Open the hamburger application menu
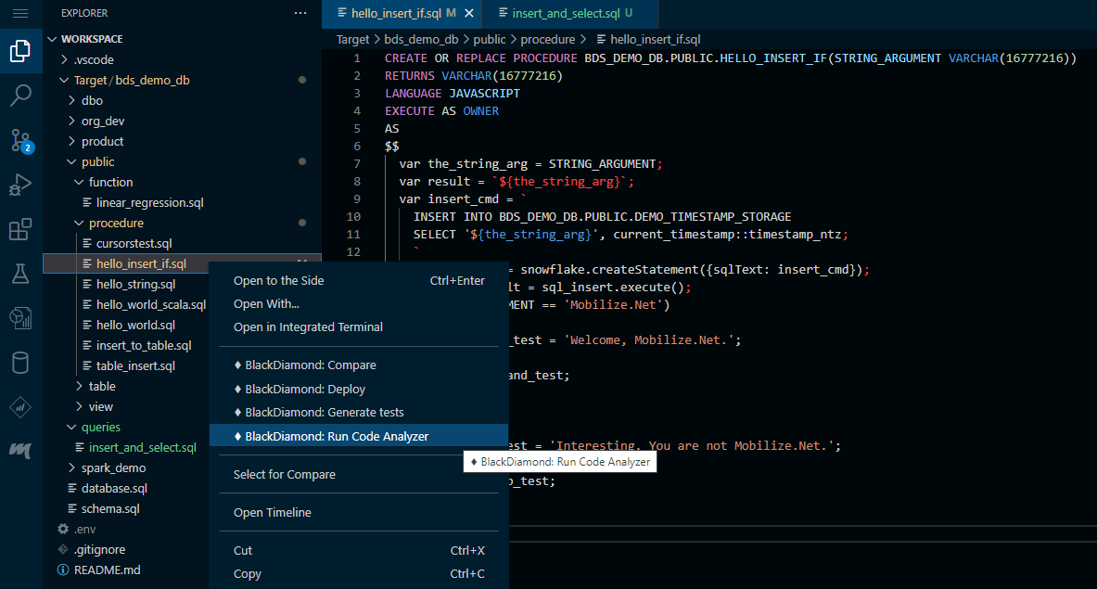This screenshot has width=1097, height=589. point(20,13)
